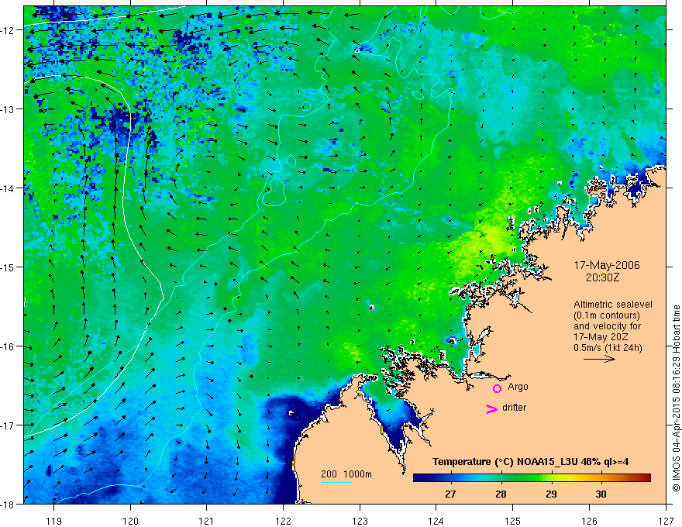Click the '-12' latitude axis label

click(9, 30)
